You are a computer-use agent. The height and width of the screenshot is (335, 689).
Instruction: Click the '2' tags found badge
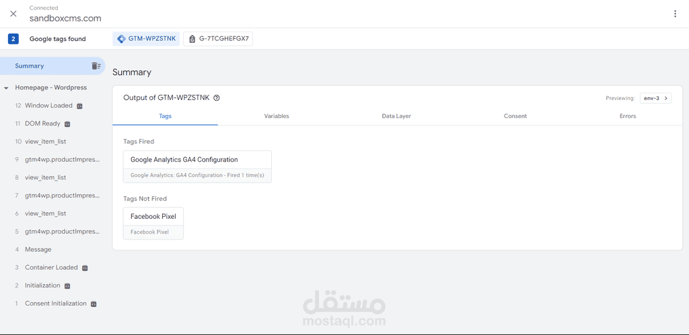click(x=13, y=39)
